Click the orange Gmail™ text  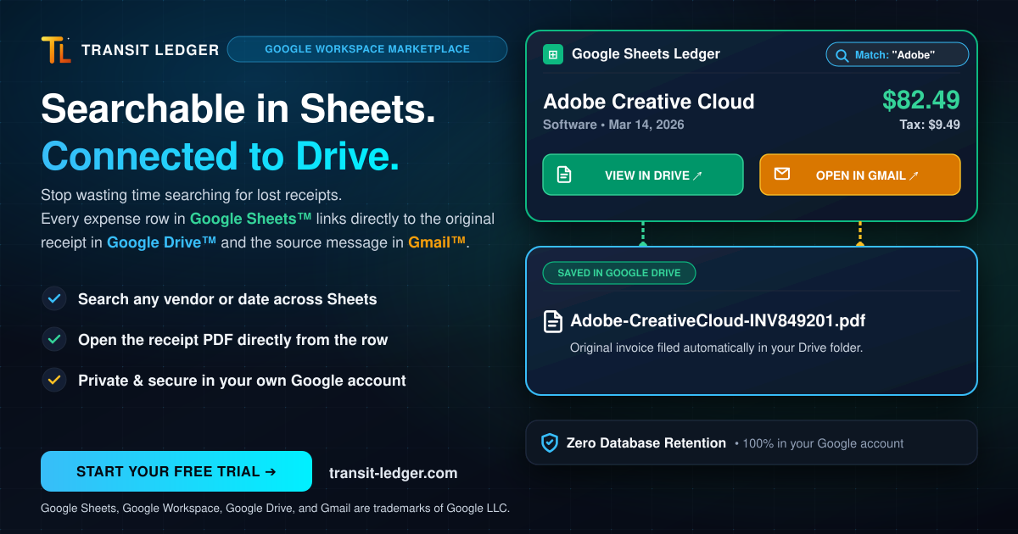[437, 242]
